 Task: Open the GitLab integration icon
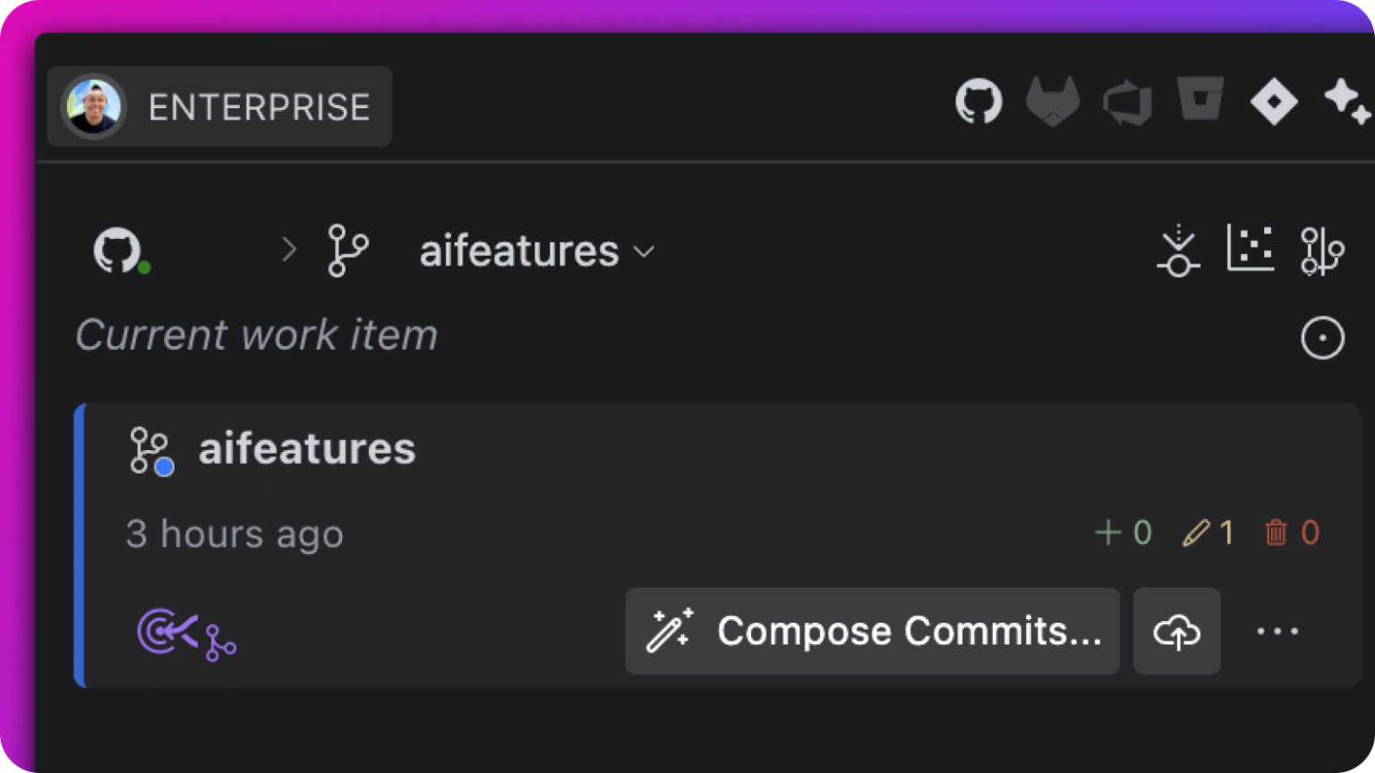click(1054, 100)
